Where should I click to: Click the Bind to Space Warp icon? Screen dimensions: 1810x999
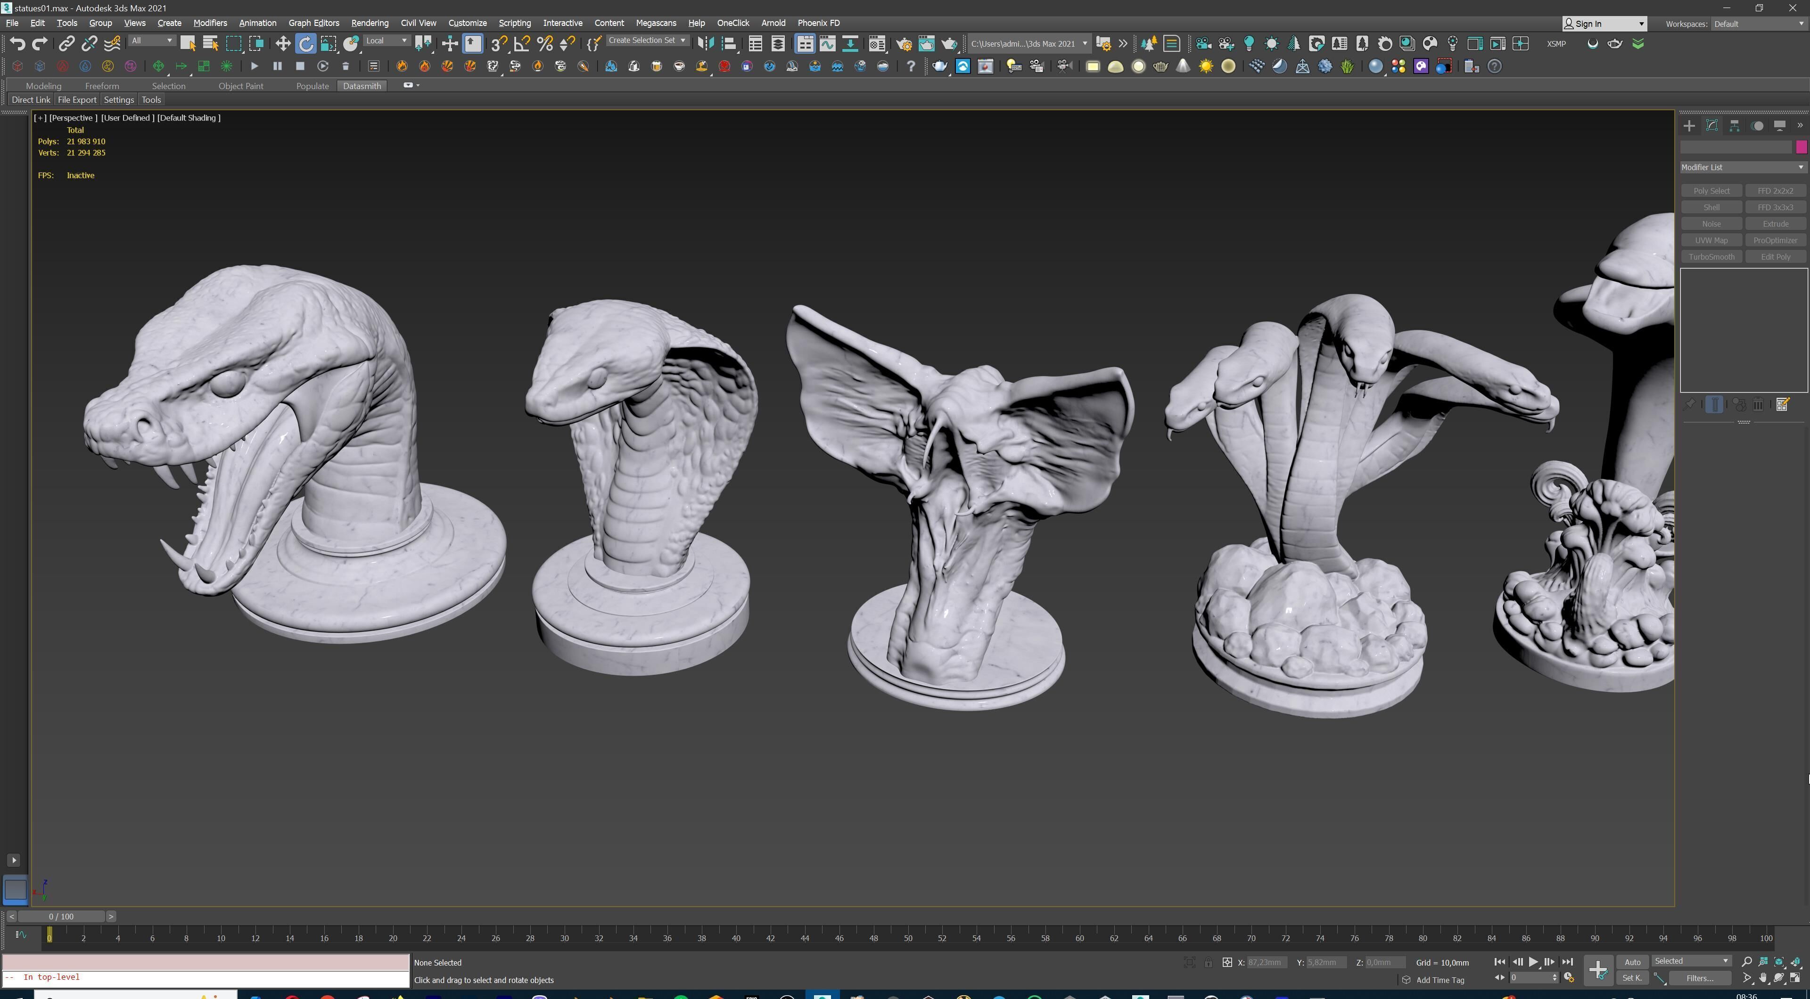[113, 43]
